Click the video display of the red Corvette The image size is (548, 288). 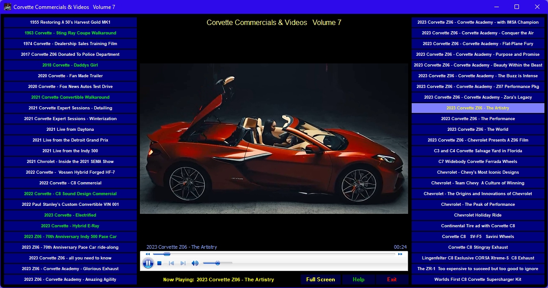(274, 138)
